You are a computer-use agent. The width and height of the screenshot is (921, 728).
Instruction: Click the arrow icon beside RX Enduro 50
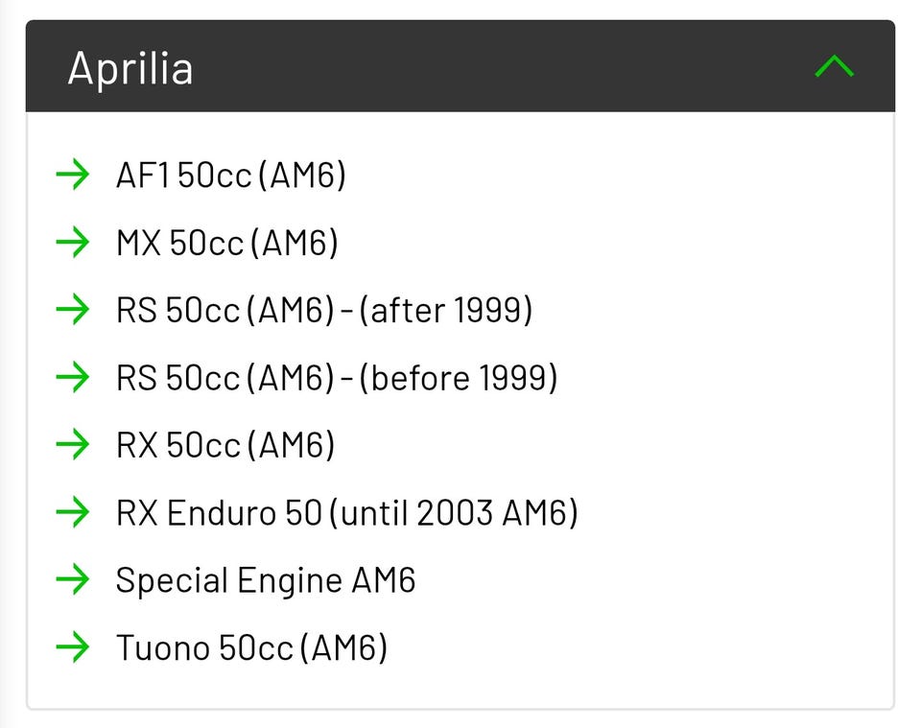pyautogui.click(x=73, y=513)
